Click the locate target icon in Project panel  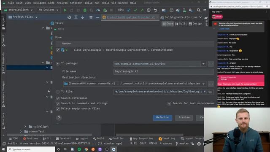point(69,17)
